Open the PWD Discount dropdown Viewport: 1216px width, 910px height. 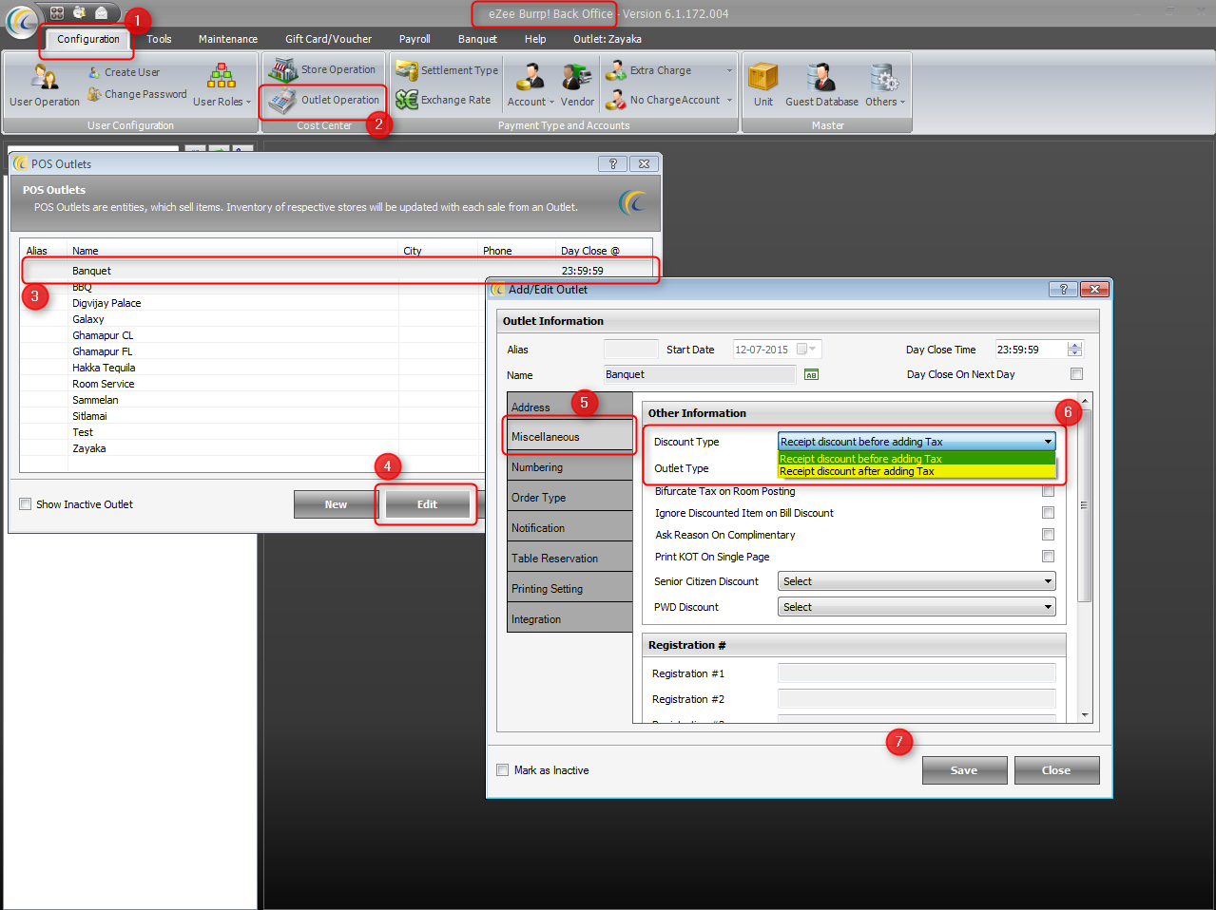point(917,607)
